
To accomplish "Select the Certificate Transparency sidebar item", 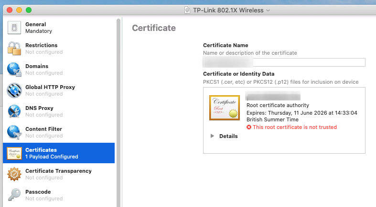I will [x=59, y=174].
